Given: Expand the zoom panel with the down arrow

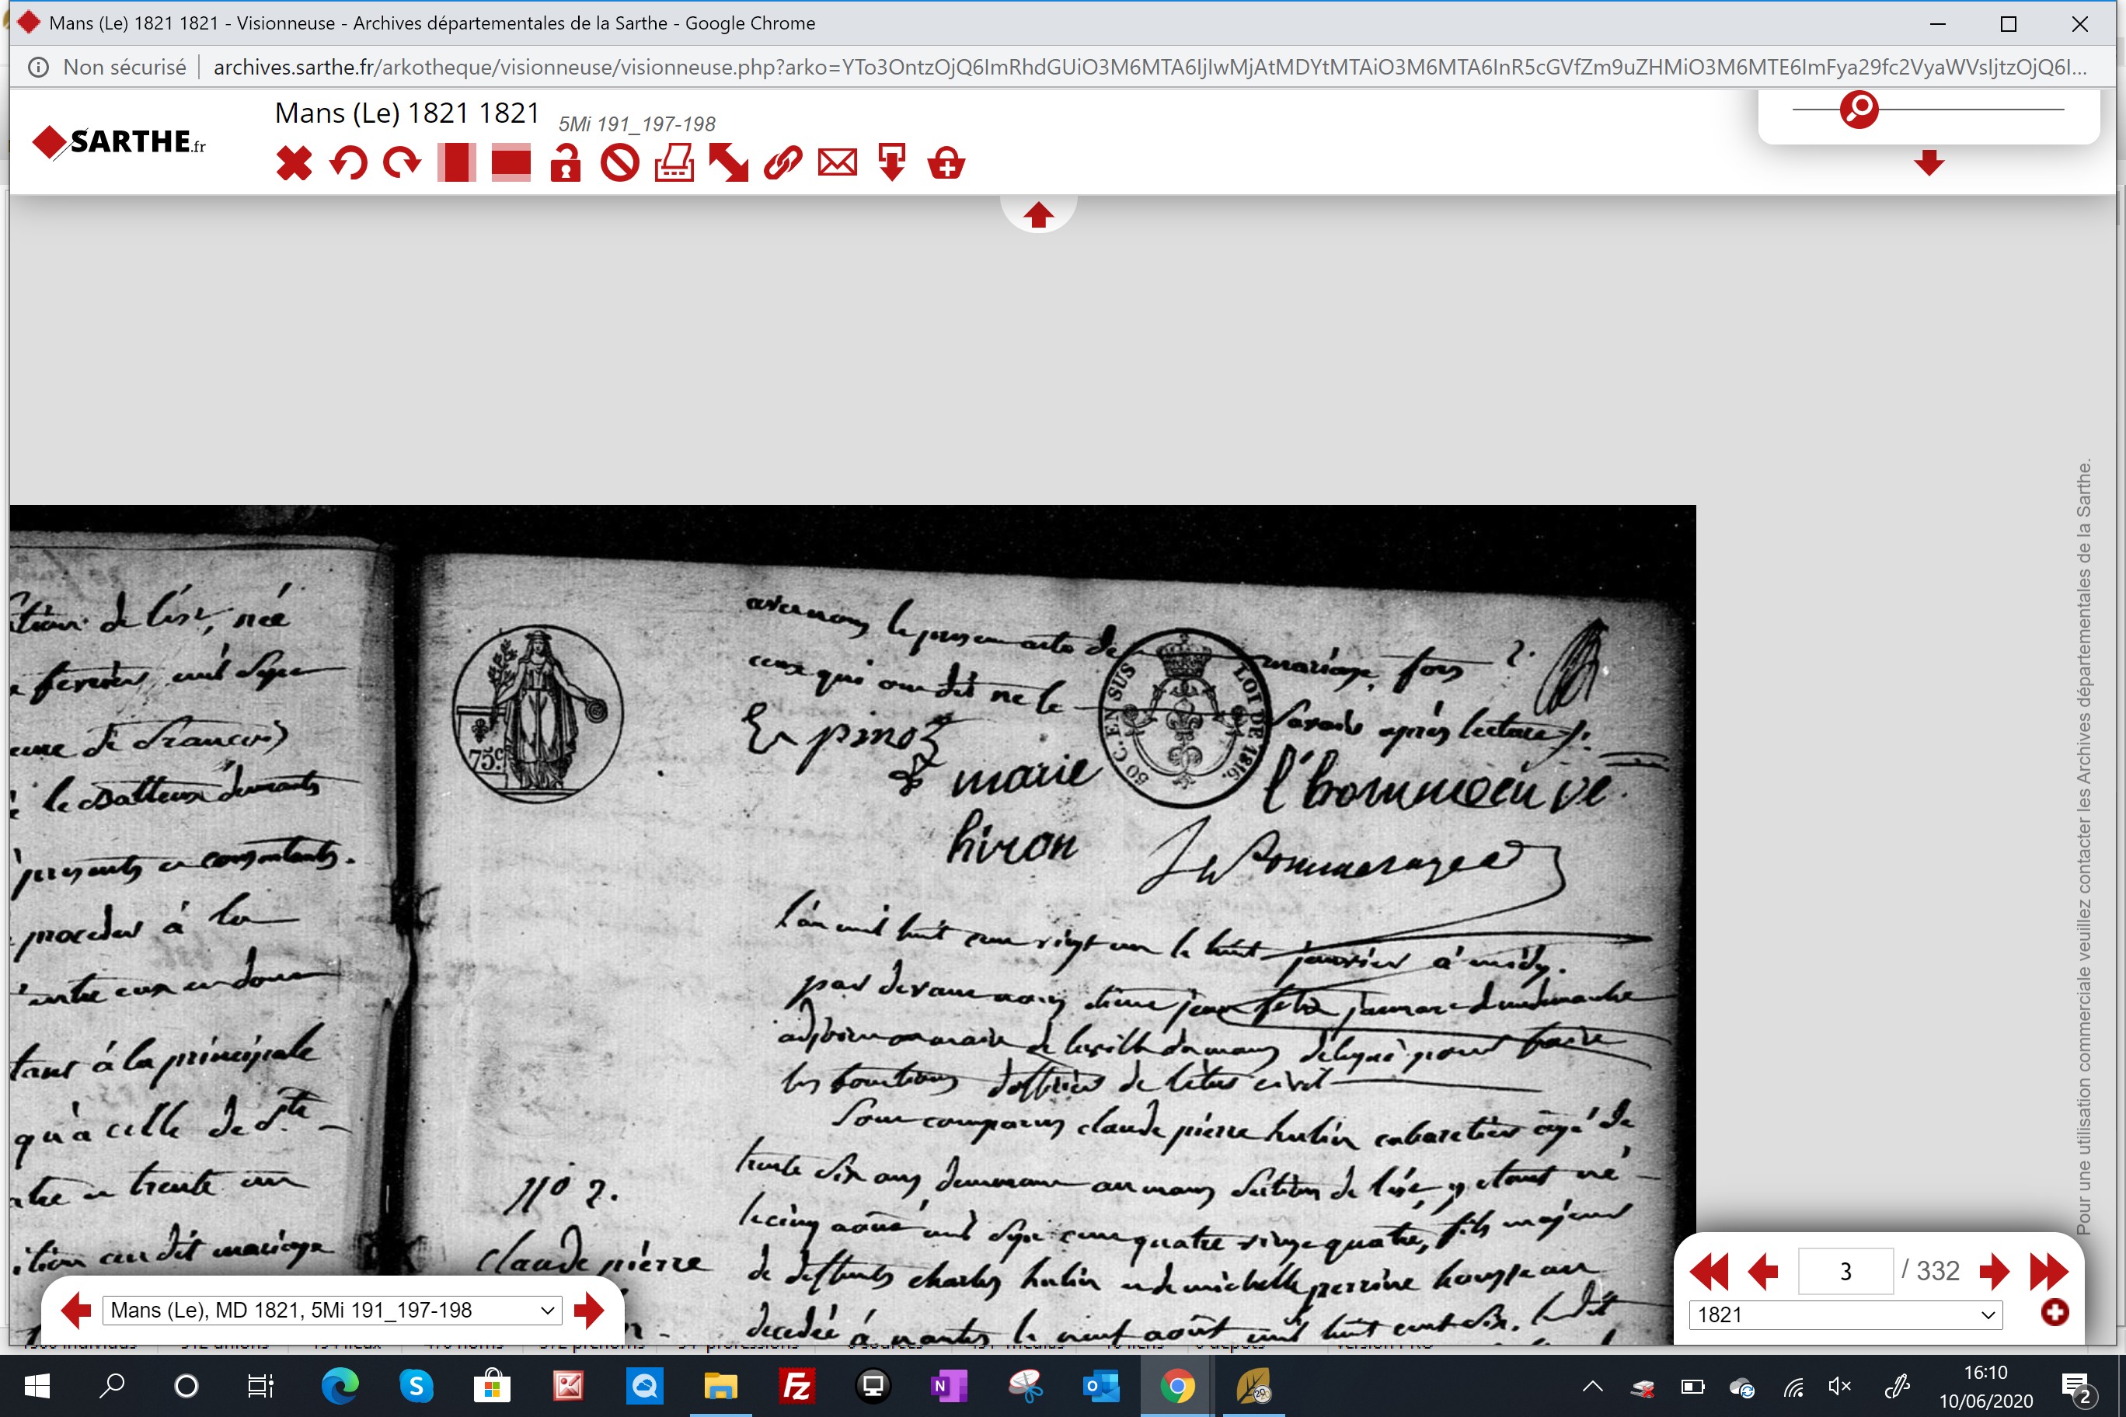Looking at the screenshot, I should pos(1929,162).
